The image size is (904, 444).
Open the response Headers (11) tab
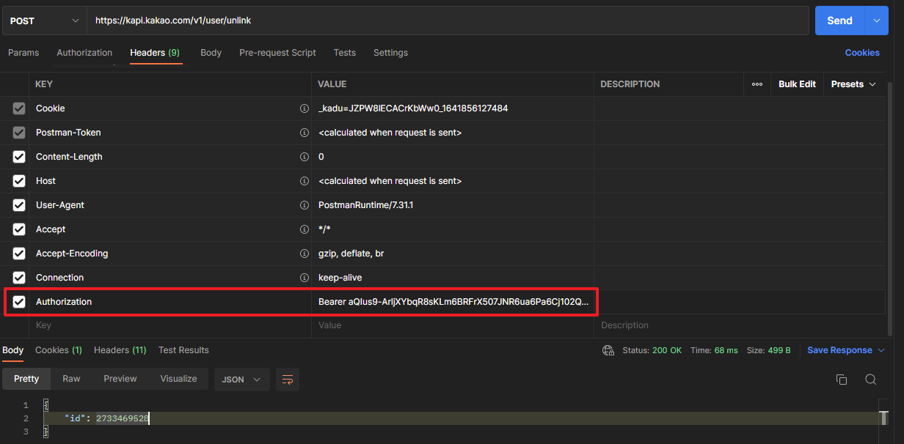(x=120, y=350)
